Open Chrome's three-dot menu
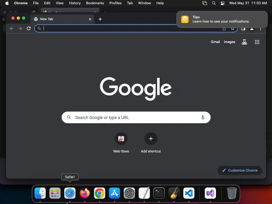 pos(260,29)
